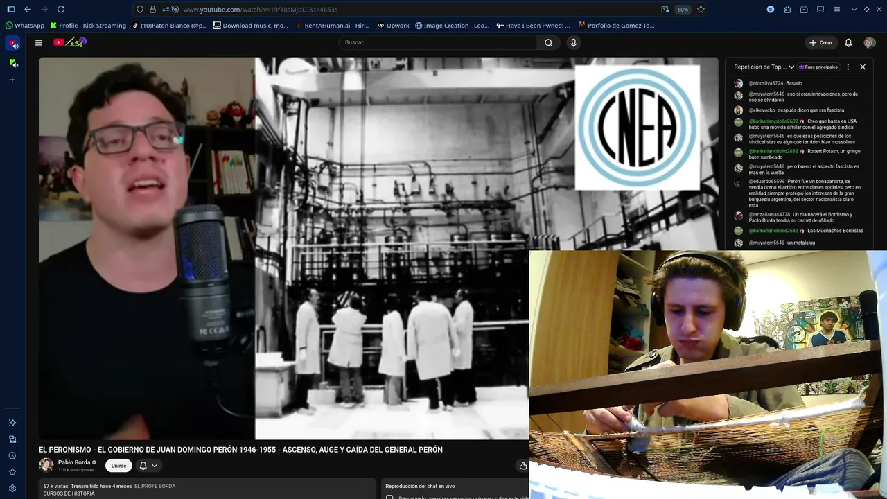
Task: Open sidebar settings gear icon
Action: click(x=12, y=488)
